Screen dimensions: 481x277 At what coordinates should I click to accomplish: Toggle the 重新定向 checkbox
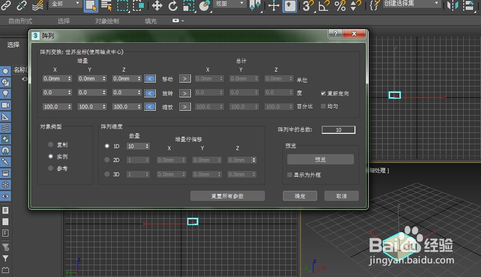click(323, 93)
